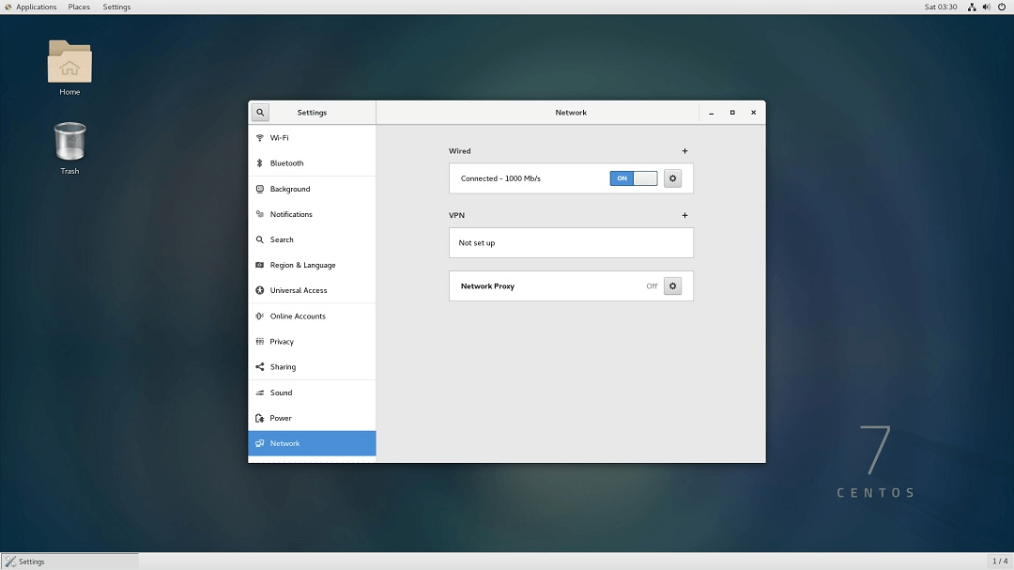Click the Privacy label text
This screenshot has width=1014, height=570.
click(x=282, y=342)
